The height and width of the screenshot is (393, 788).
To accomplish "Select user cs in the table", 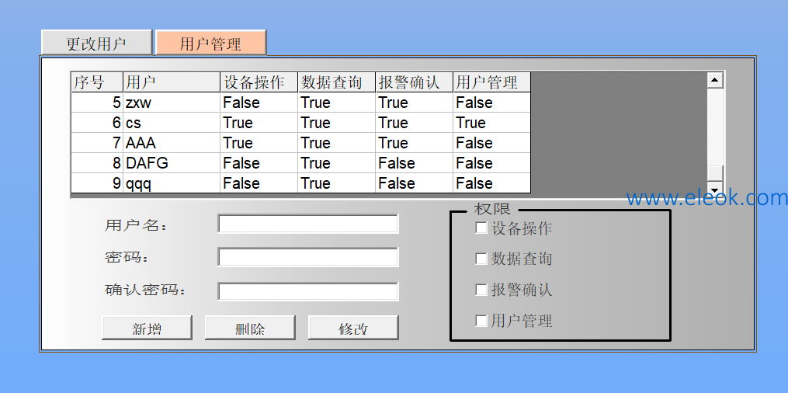I will [x=172, y=123].
